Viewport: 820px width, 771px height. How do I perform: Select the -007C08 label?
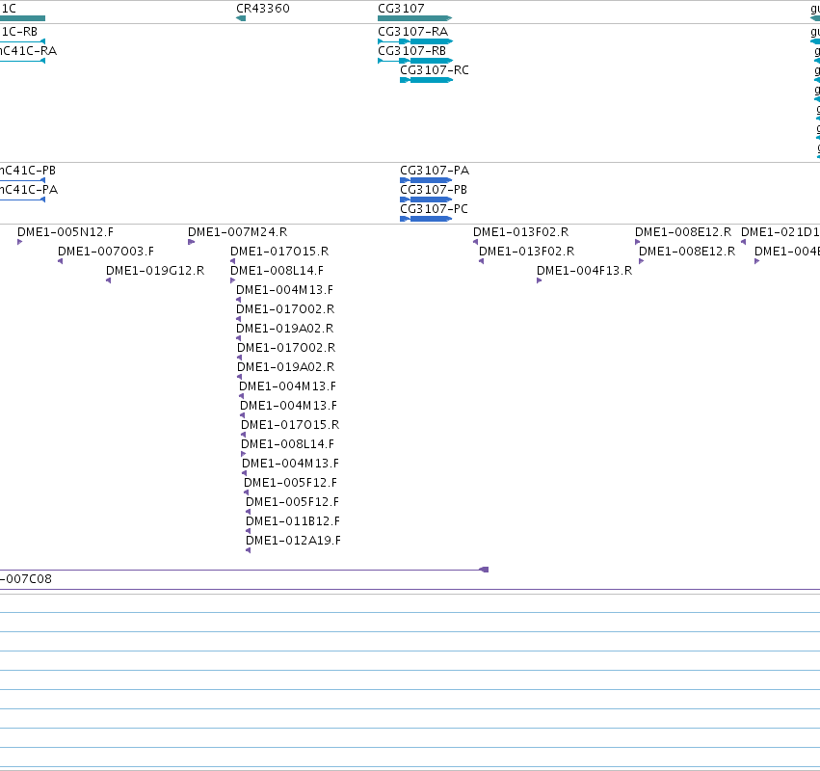point(26,579)
